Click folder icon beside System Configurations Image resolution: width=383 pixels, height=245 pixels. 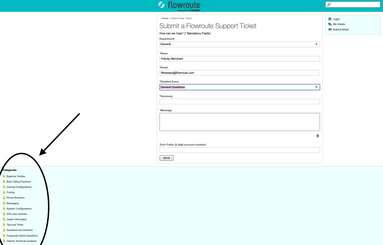pos(4,208)
